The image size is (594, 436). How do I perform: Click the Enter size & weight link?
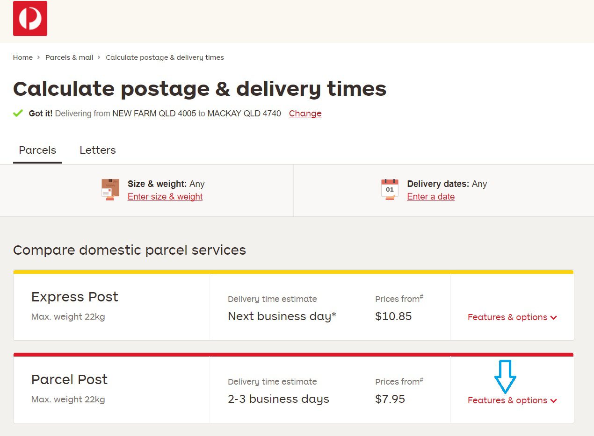(x=165, y=196)
